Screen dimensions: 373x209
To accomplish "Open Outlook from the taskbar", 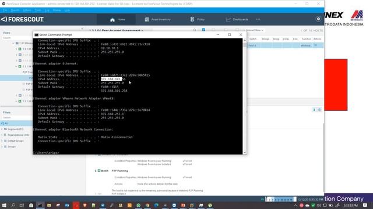I will pyautogui.click(x=67, y=205).
